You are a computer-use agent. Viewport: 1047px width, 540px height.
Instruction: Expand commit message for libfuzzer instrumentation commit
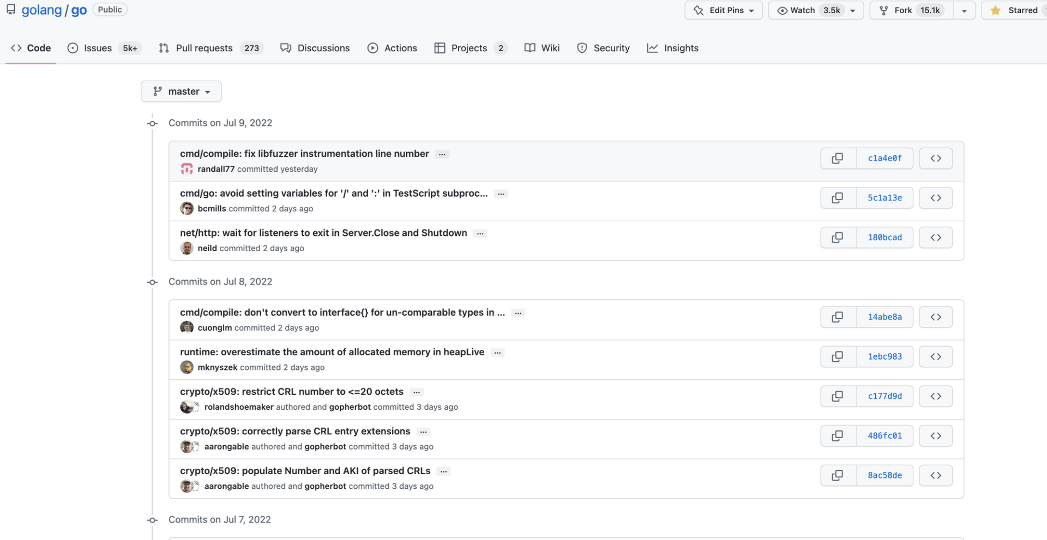(442, 154)
